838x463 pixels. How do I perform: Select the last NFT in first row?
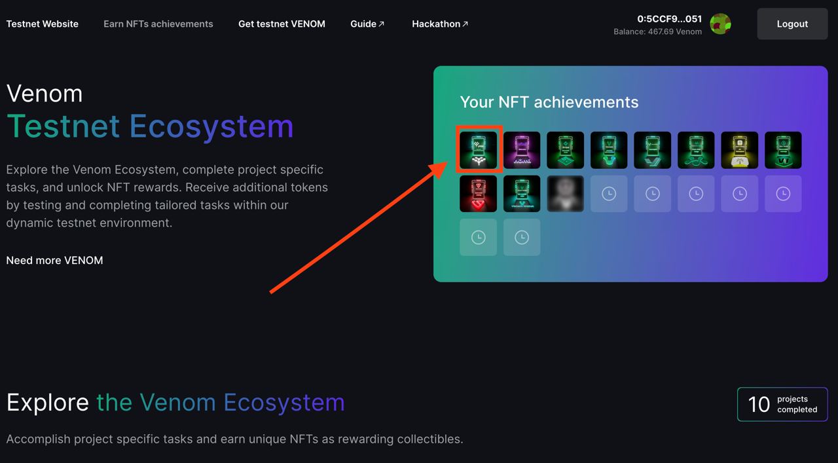[x=783, y=150]
